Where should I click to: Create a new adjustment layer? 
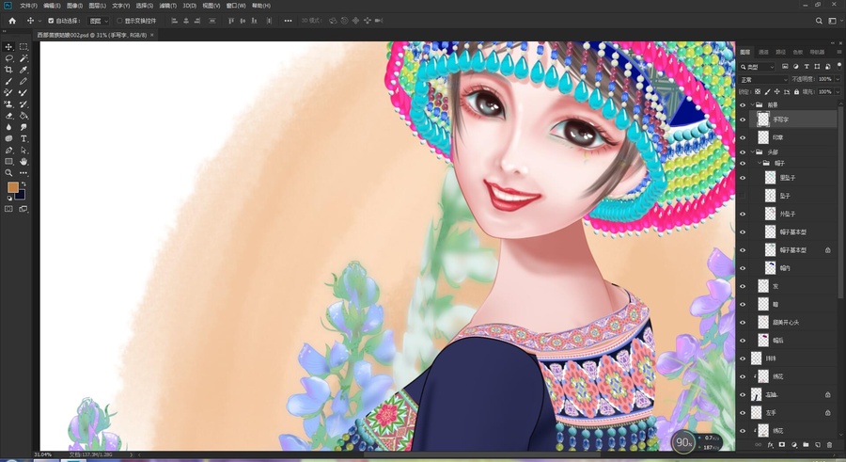794,445
